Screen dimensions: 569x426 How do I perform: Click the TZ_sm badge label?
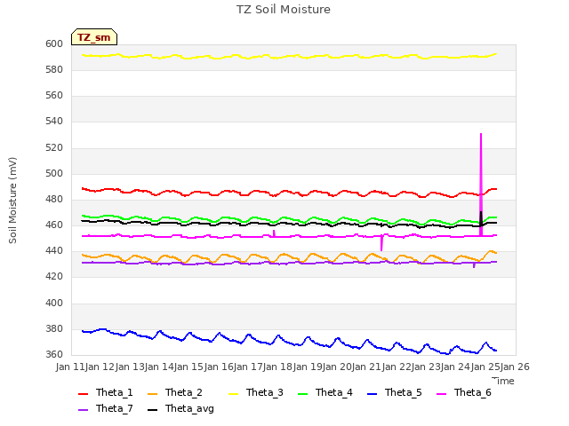pos(94,37)
